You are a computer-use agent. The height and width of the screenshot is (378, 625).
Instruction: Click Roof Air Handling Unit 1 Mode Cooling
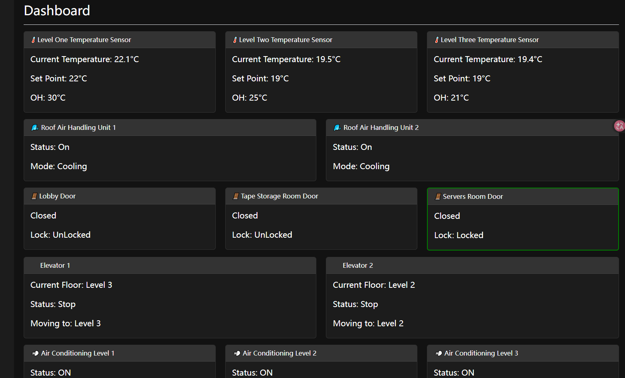pos(59,166)
